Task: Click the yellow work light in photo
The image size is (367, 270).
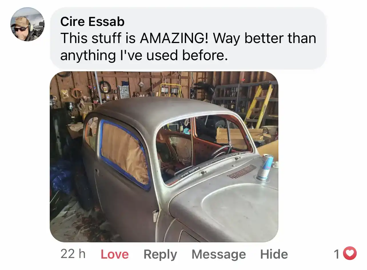Action: click(x=170, y=90)
